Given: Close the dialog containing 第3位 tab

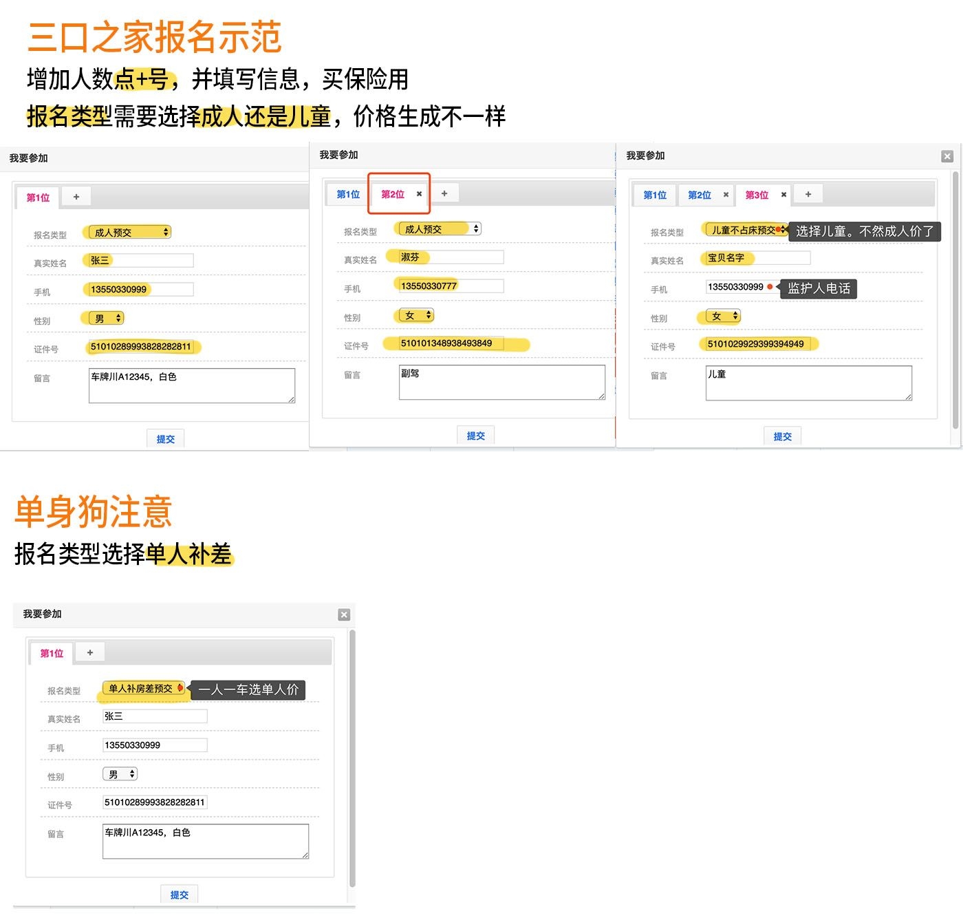Looking at the screenshot, I should tap(947, 156).
